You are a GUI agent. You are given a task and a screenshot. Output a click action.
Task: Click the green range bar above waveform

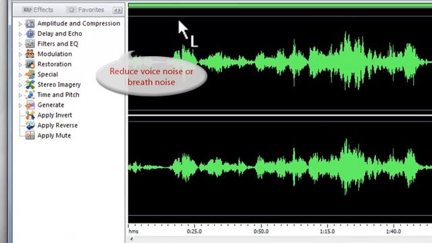click(x=280, y=5)
